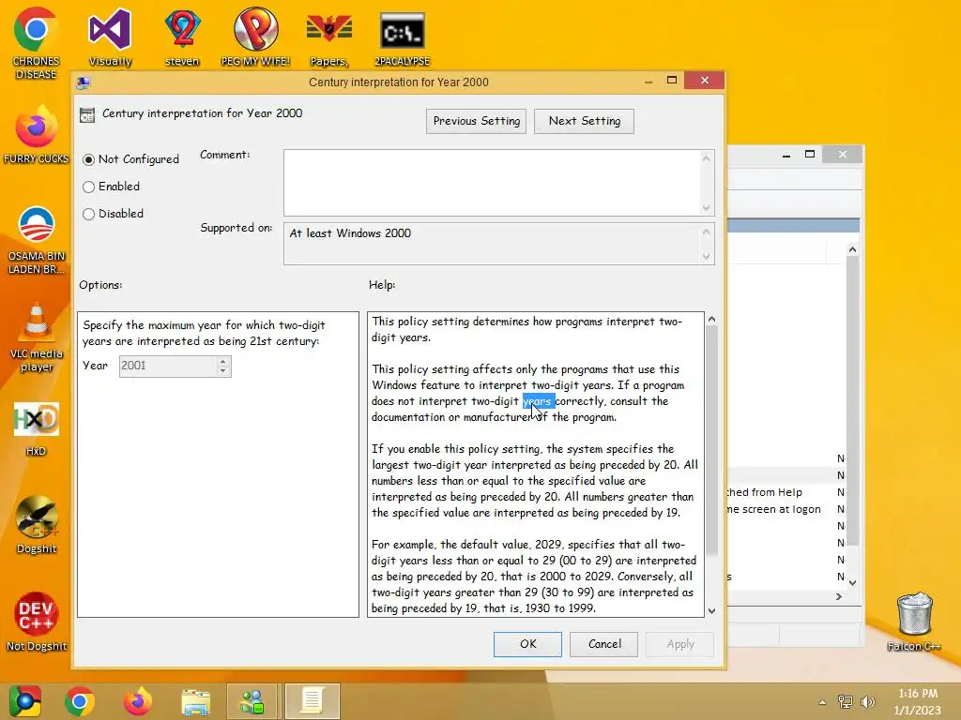961x720 pixels.
Task: Launch the Not Dogshit Dev C++ shortcut
Action: click(x=37, y=622)
